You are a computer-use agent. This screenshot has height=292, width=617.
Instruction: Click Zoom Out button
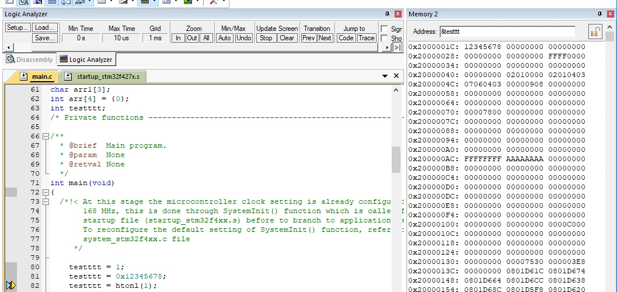tap(192, 38)
